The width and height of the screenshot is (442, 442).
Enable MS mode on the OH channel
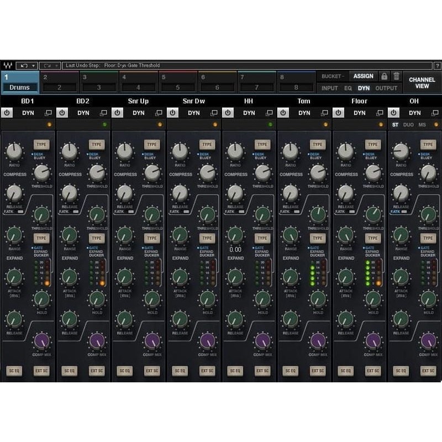[421, 125]
